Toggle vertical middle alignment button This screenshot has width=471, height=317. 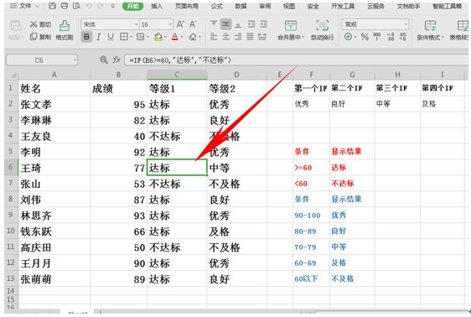226,24
